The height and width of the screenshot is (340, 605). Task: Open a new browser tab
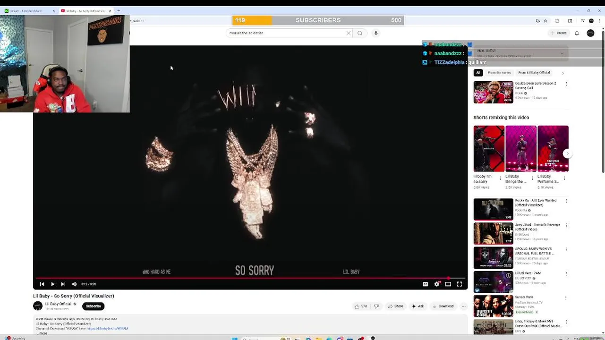119,10
